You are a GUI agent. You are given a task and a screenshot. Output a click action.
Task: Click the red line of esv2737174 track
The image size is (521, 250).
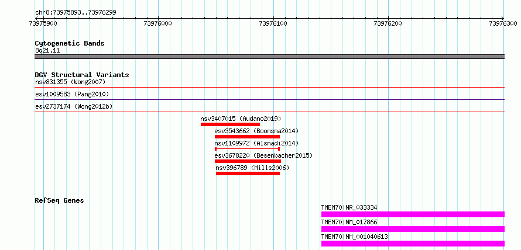(269, 112)
